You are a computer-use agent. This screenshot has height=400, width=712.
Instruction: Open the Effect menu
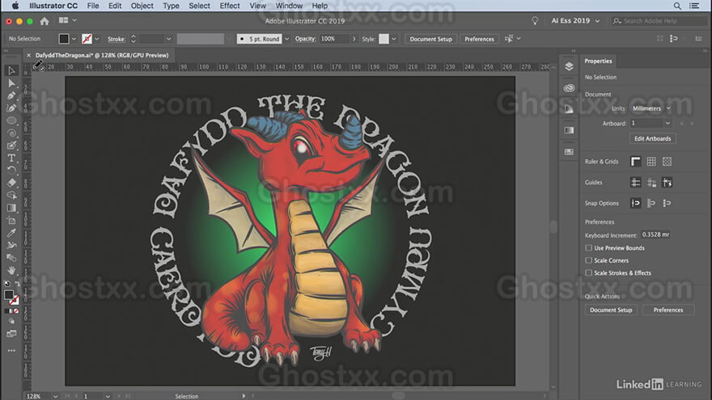coord(229,6)
